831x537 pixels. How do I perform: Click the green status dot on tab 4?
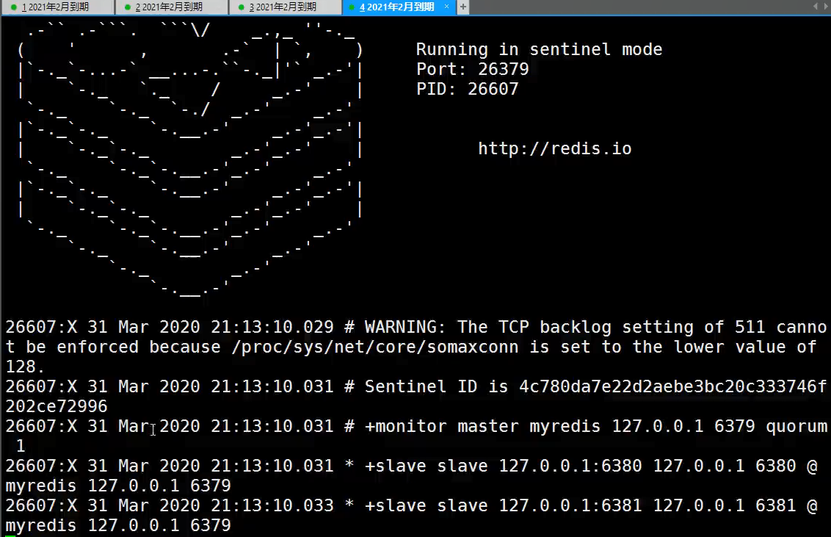point(352,7)
